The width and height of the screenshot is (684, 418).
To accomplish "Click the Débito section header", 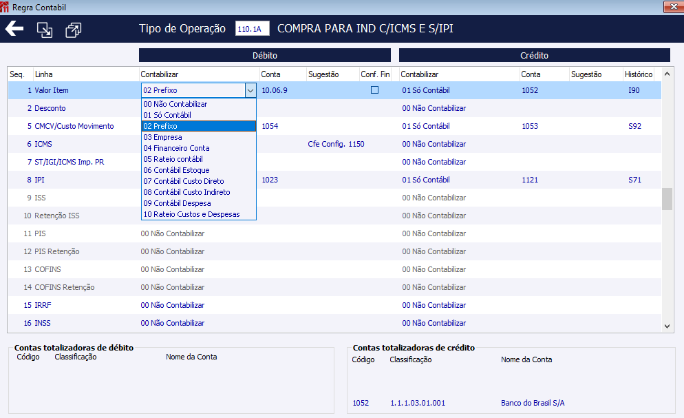I will pyautogui.click(x=265, y=55).
